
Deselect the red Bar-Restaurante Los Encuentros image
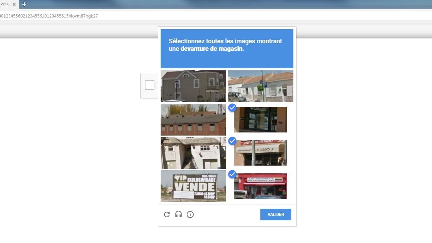pyautogui.click(x=260, y=186)
